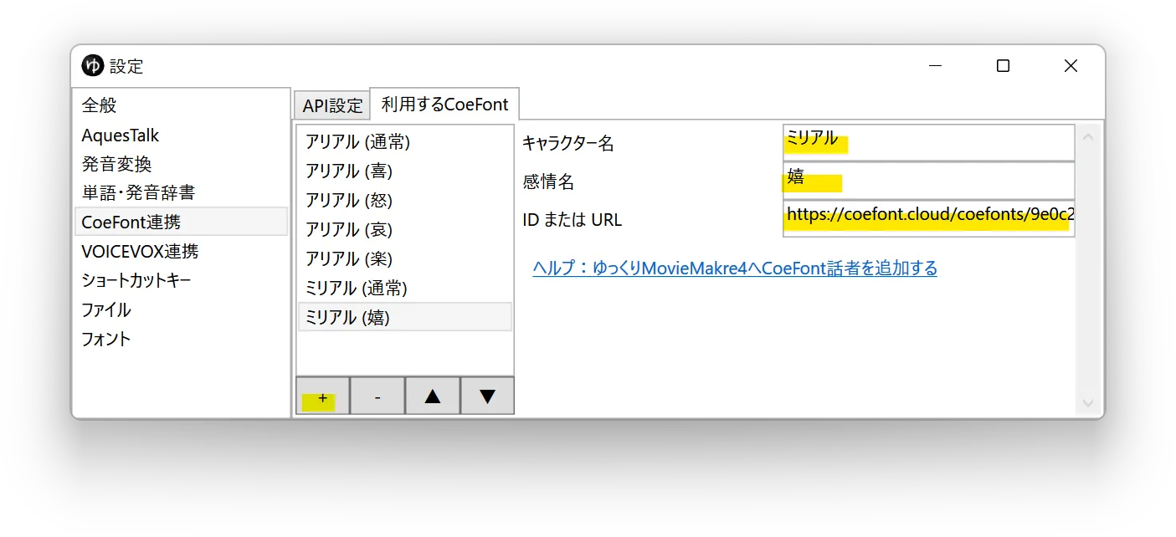Select アリアル (楽) in the list
The height and width of the screenshot is (537, 1176).
(404, 258)
